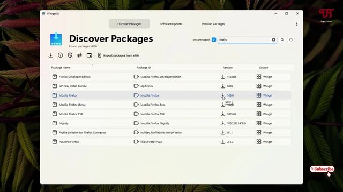Sort by Source column header

coord(264,68)
